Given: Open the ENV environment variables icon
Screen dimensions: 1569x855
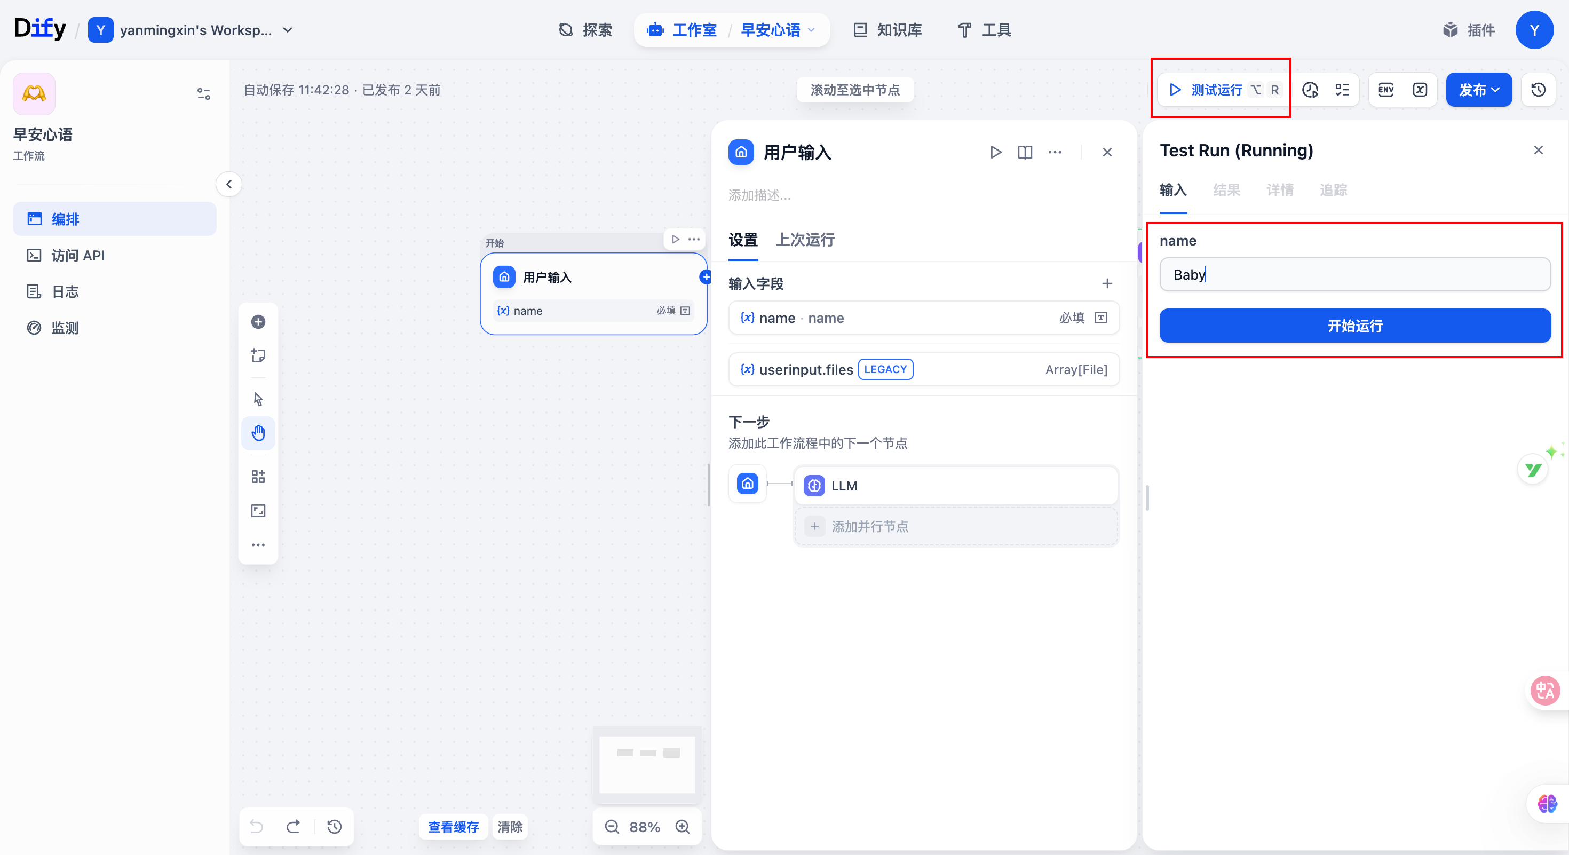Looking at the screenshot, I should 1385,90.
